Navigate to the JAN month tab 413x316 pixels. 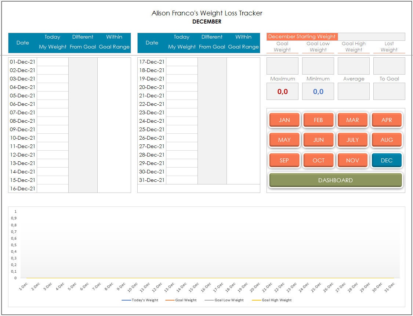click(x=284, y=119)
